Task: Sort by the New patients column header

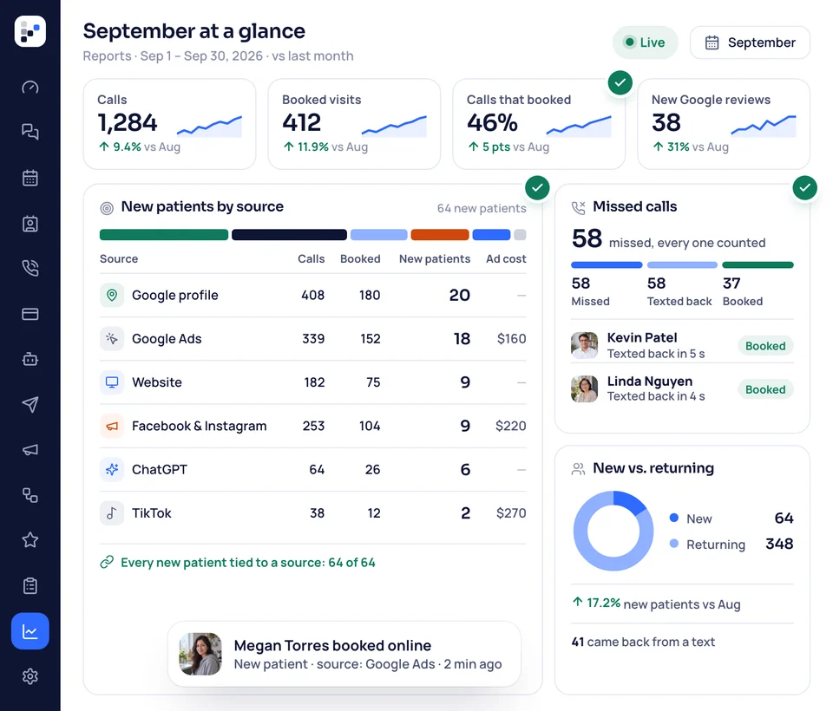Action: [435, 259]
